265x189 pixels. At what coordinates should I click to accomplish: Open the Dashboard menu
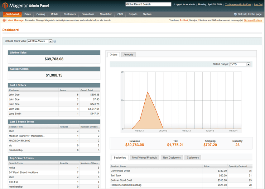click(x=12, y=14)
